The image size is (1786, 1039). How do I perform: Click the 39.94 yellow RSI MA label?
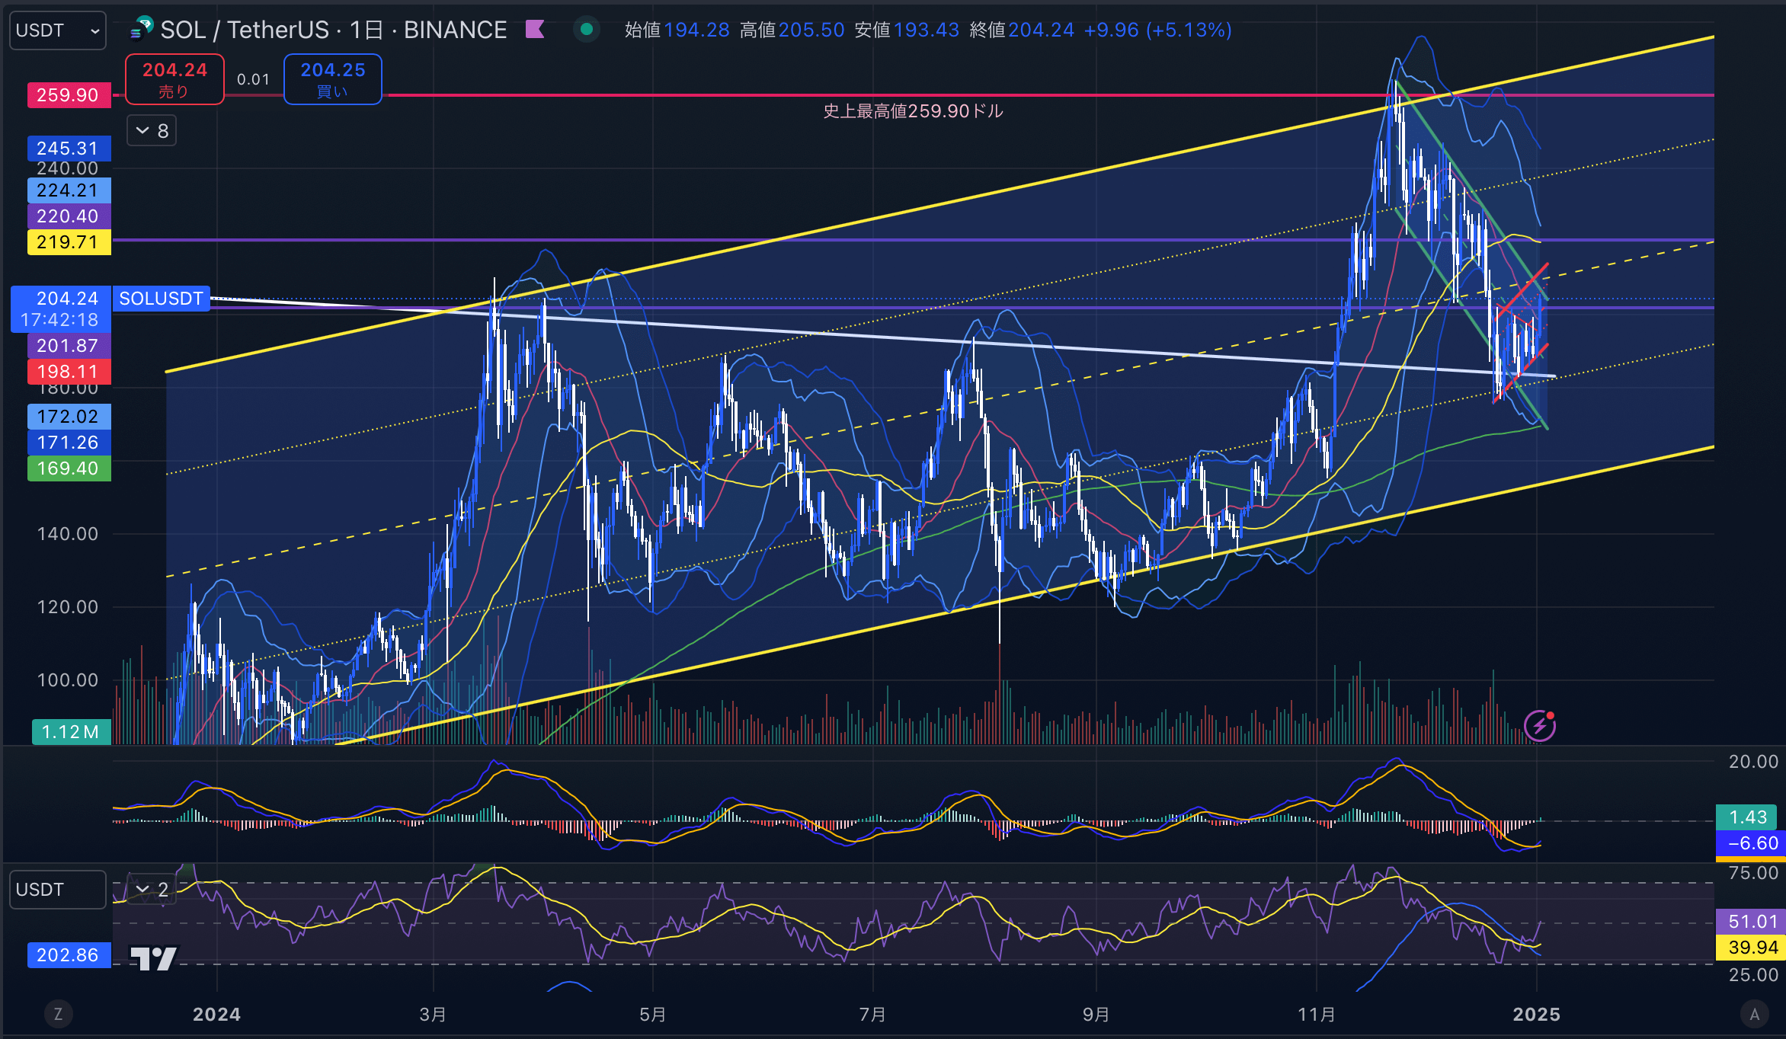click(x=1750, y=948)
